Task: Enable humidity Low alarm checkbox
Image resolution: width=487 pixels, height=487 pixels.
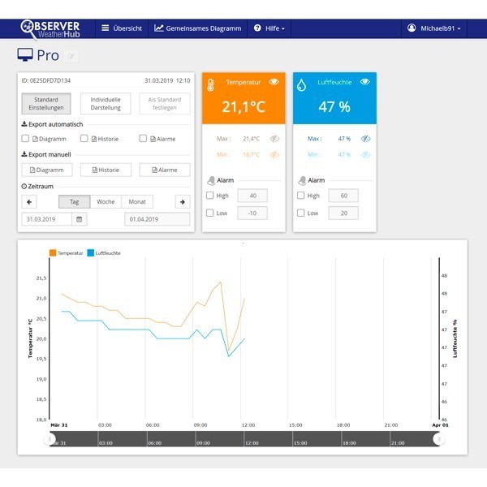Action: (301, 213)
